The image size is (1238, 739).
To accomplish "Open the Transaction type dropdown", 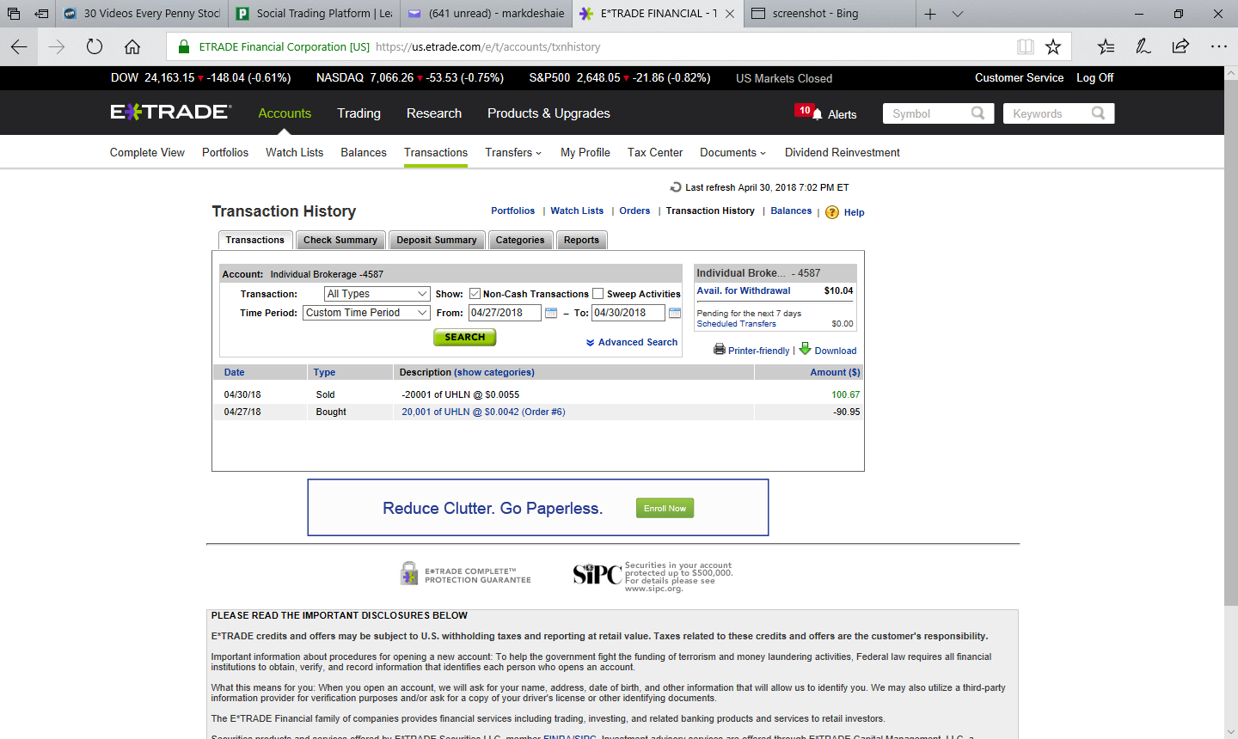I will click(377, 294).
